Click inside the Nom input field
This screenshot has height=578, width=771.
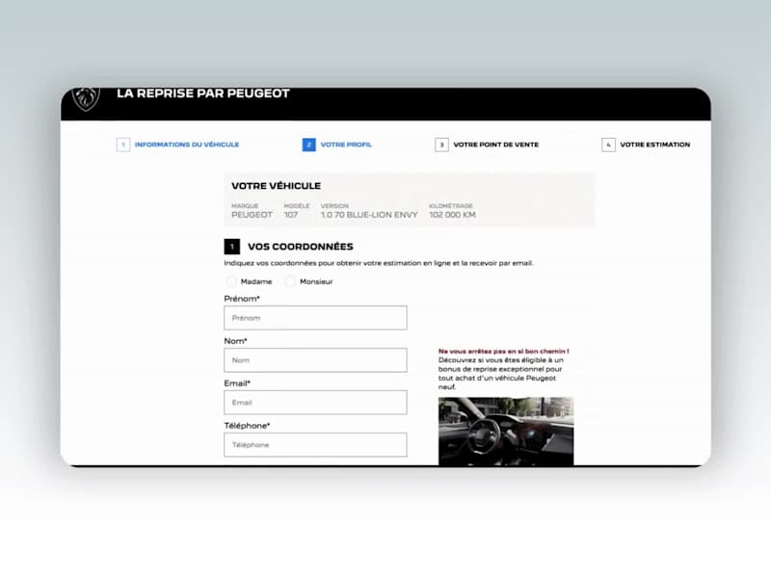(x=315, y=359)
